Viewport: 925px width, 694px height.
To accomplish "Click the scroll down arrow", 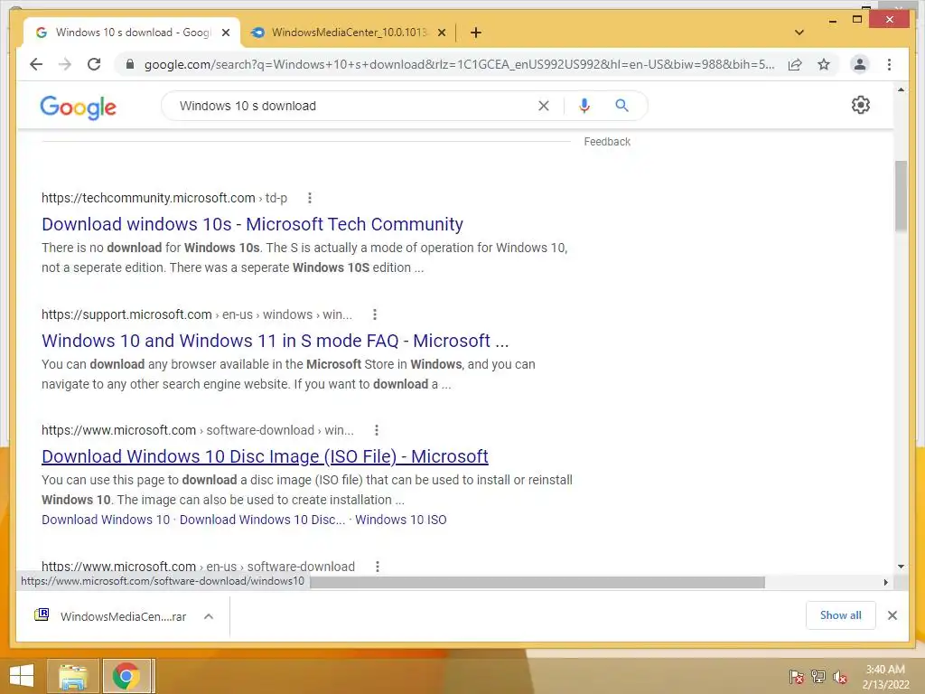I will (x=901, y=567).
